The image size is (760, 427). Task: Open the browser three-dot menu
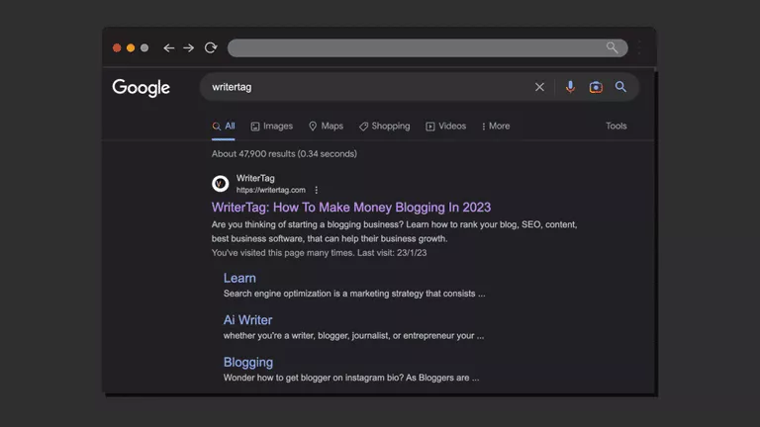(639, 47)
